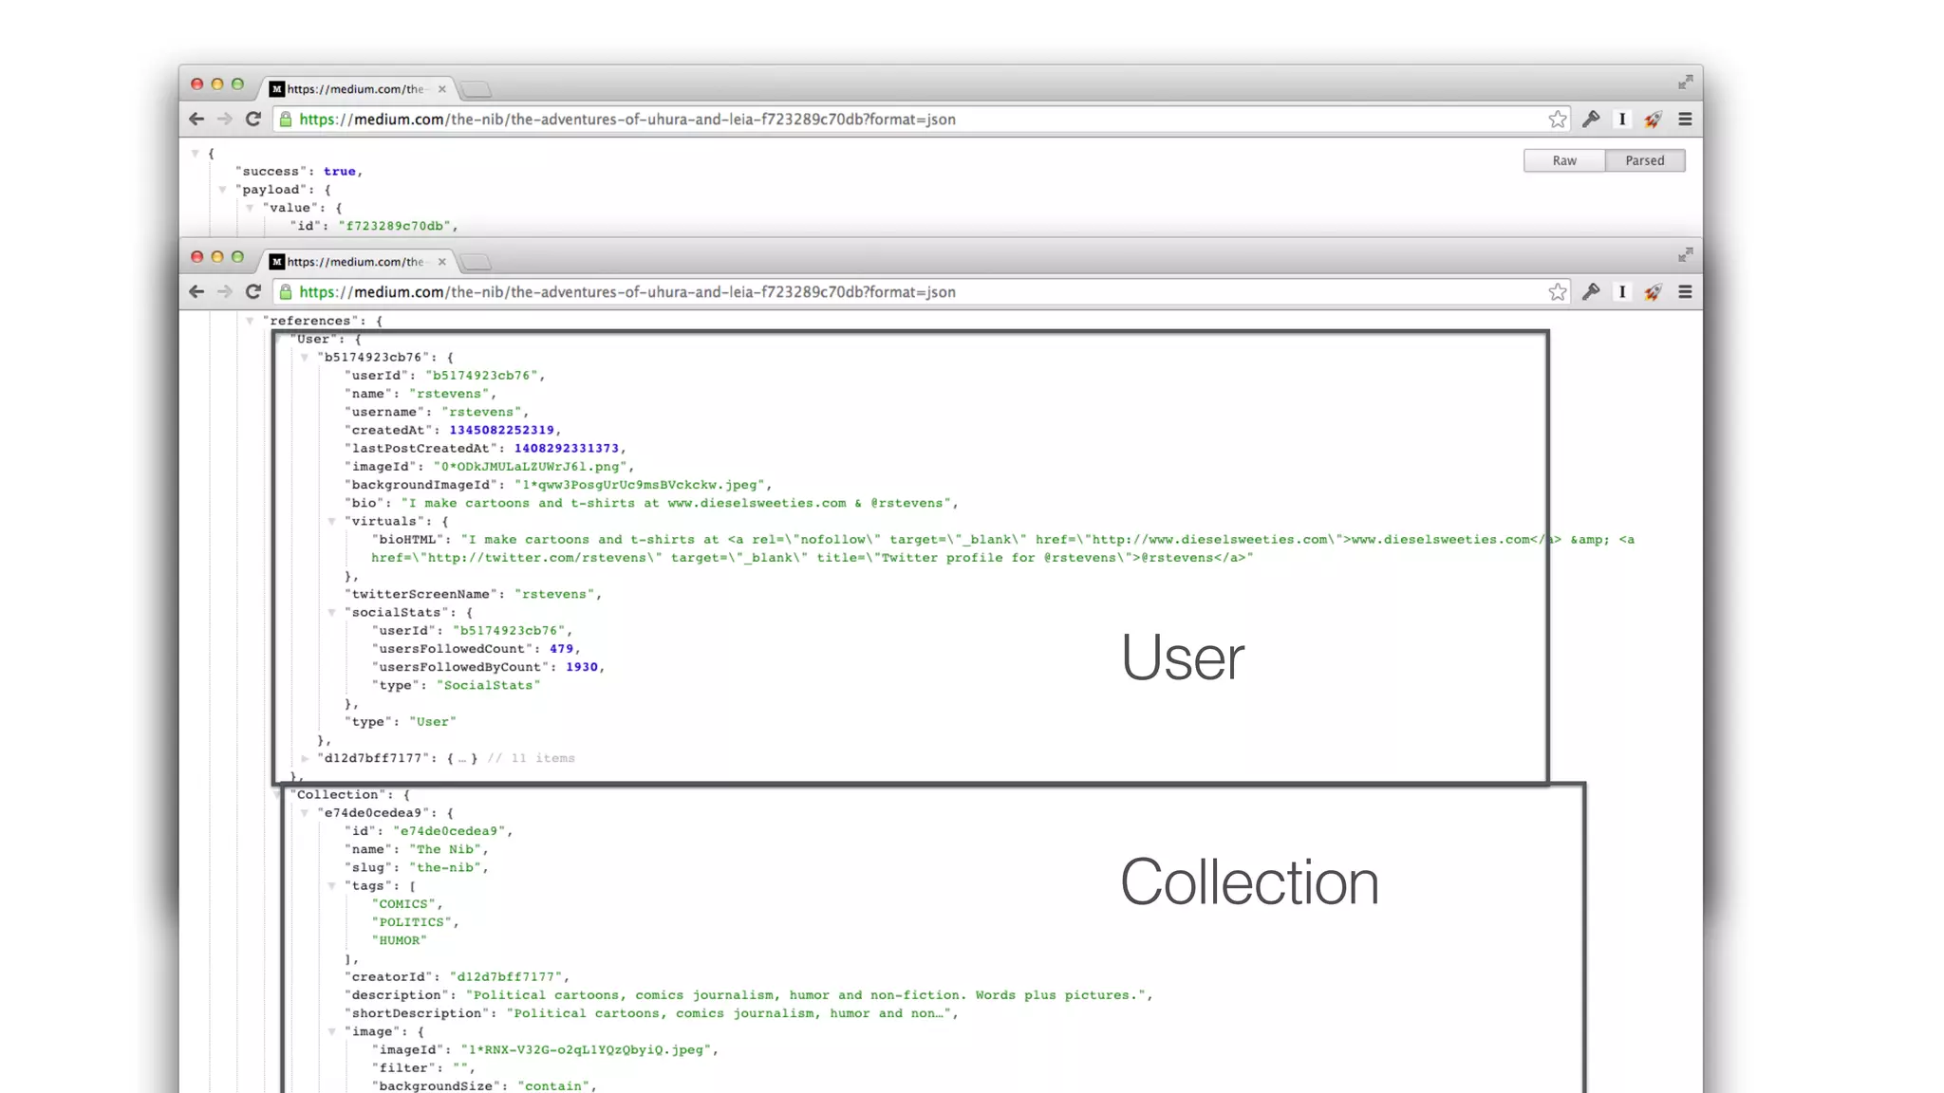Click the "HUMOR" tag entry
The height and width of the screenshot is (1093, 1944).
(x=400, y=940)
